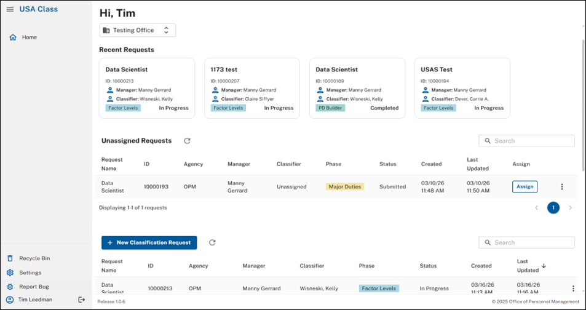Screen dimensions: 586x310
Task: Click the Tim Leedman account entry
Action: tap(35, 300)
